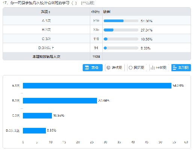The height and width of the screenshot is (150, 194).
Task: Click the 27.04% progress bar for B
Action: pyautogui.click(x=121, y=30)
